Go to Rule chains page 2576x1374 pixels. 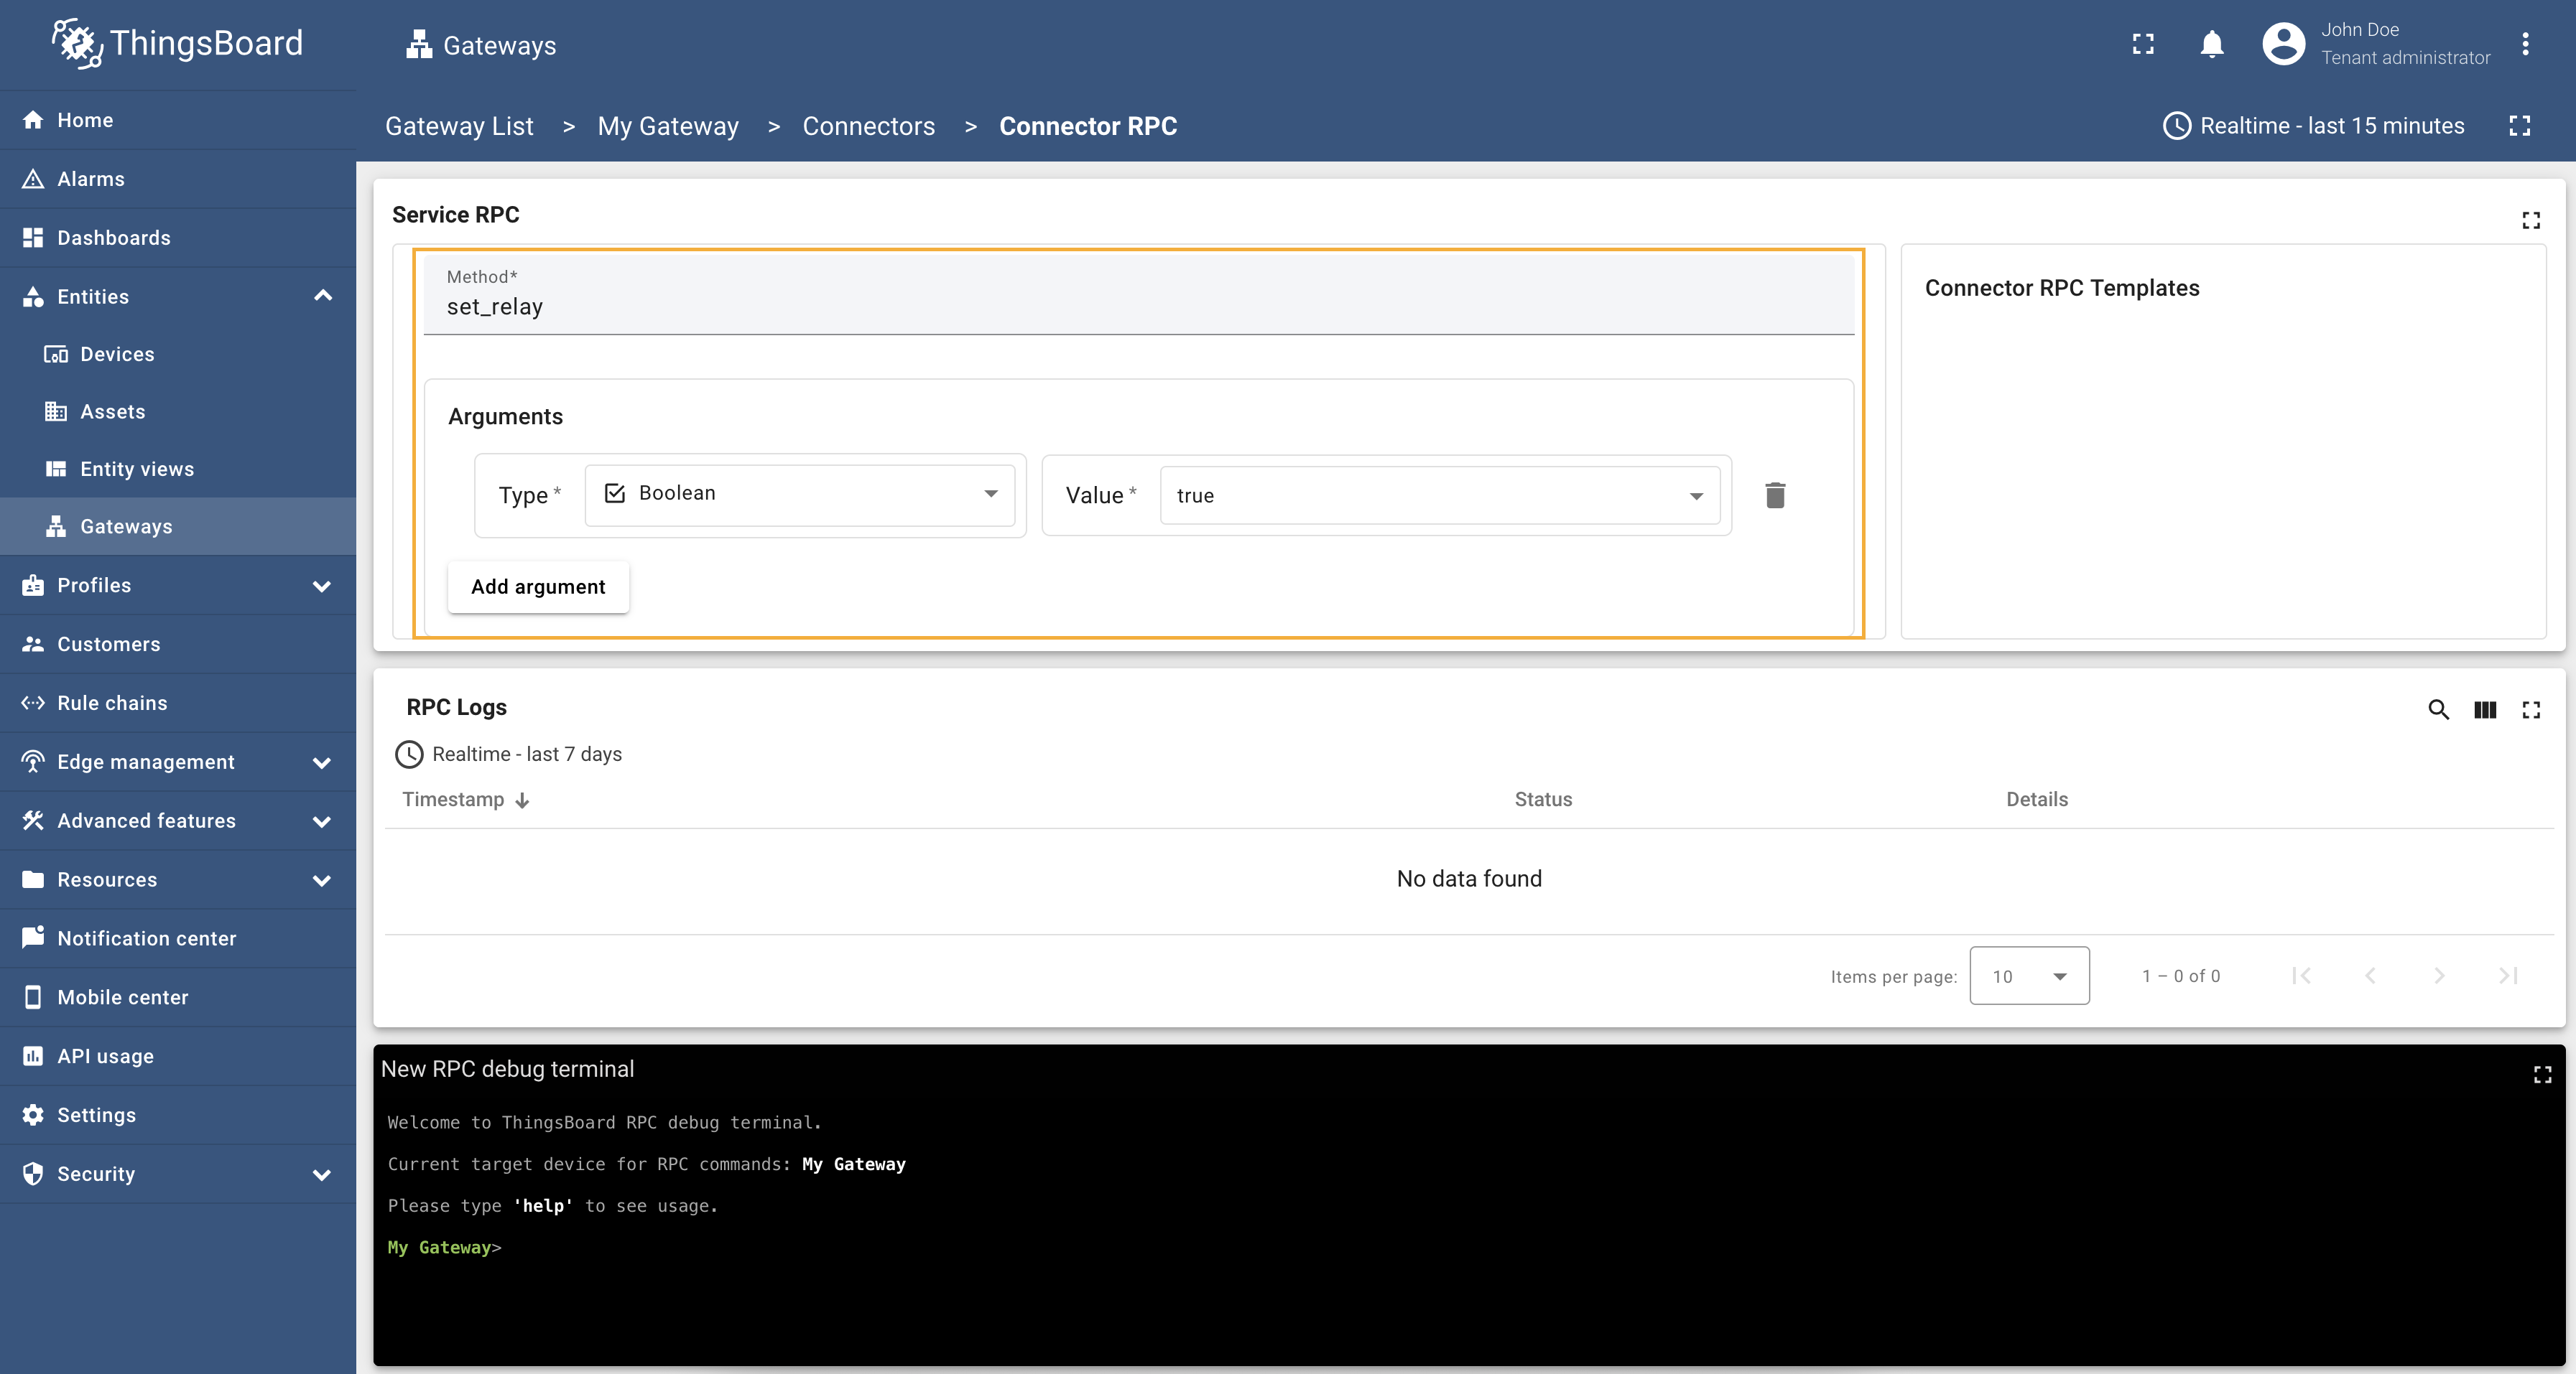pos(112,703)
